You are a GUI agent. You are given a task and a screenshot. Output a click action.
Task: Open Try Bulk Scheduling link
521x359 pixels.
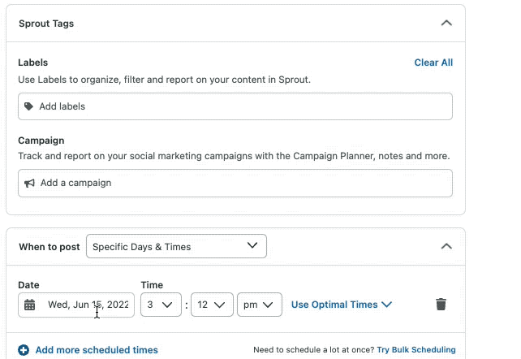(x=416, y=350)
